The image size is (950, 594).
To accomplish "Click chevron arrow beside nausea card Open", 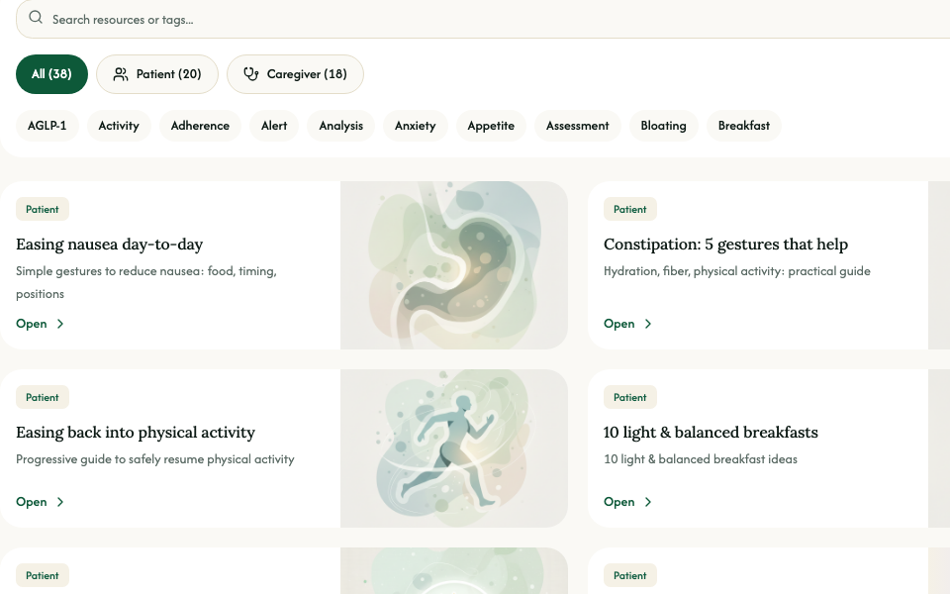I will pos(60,324).
